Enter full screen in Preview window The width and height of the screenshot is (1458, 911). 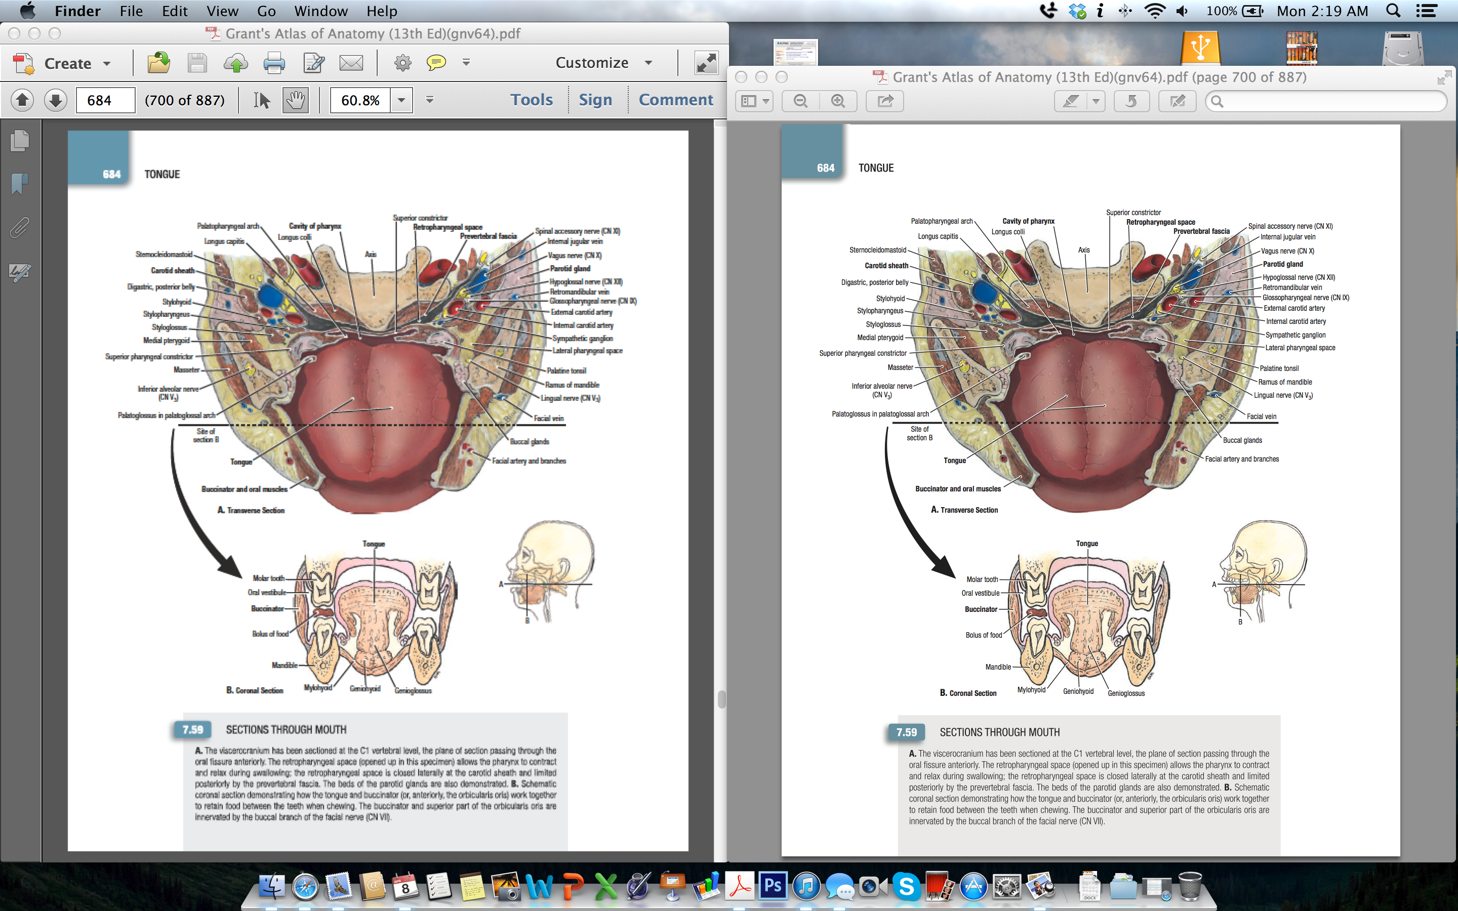(x=1443, y=77)
